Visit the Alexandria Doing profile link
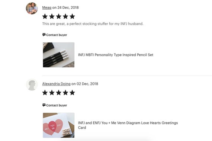 pyautogui.click(x=57, y=84)
